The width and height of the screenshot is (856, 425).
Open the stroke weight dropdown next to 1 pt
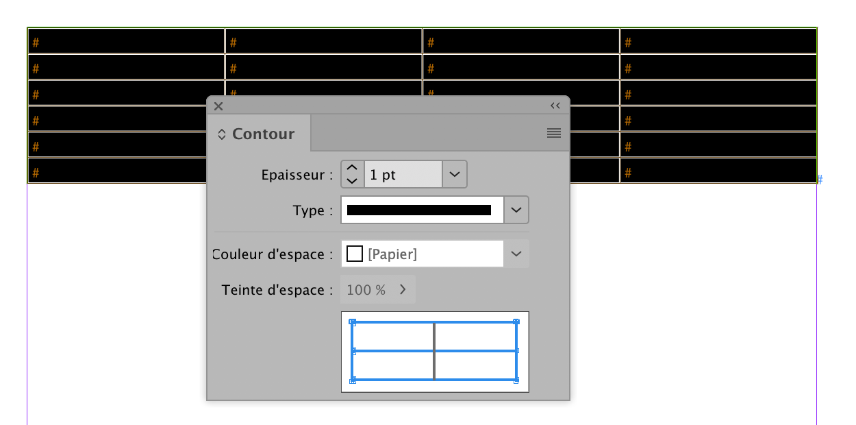click(453, 174)
